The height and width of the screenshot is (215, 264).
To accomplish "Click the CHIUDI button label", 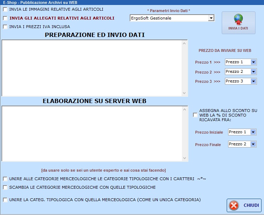I will click(x=251, y=205).
